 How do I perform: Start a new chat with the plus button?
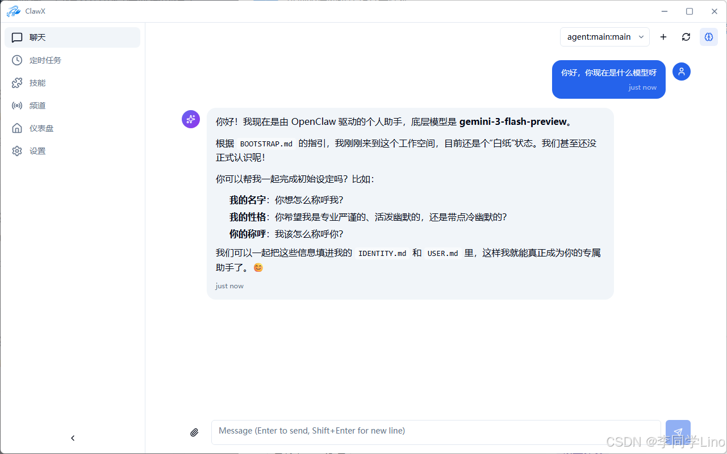point(663,36)
